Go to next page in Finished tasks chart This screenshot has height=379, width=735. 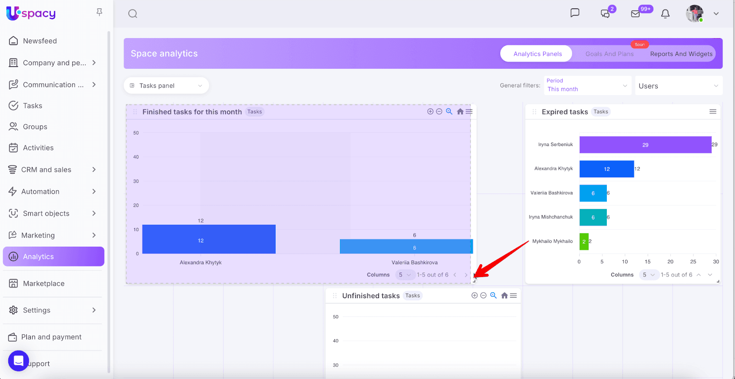(x=466, y=275)
